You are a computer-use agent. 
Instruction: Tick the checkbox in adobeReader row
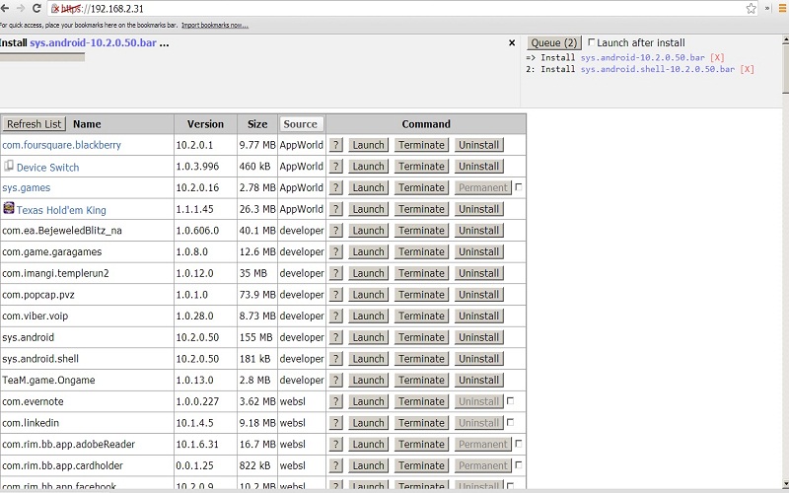pyautogui.click(x=519, y=444)
